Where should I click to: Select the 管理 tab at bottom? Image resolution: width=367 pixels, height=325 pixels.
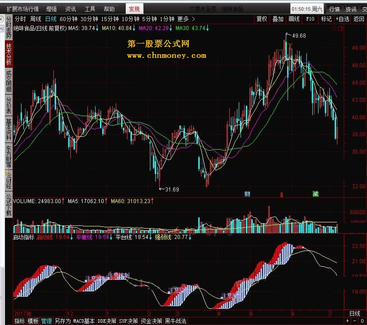coord(47,321)
